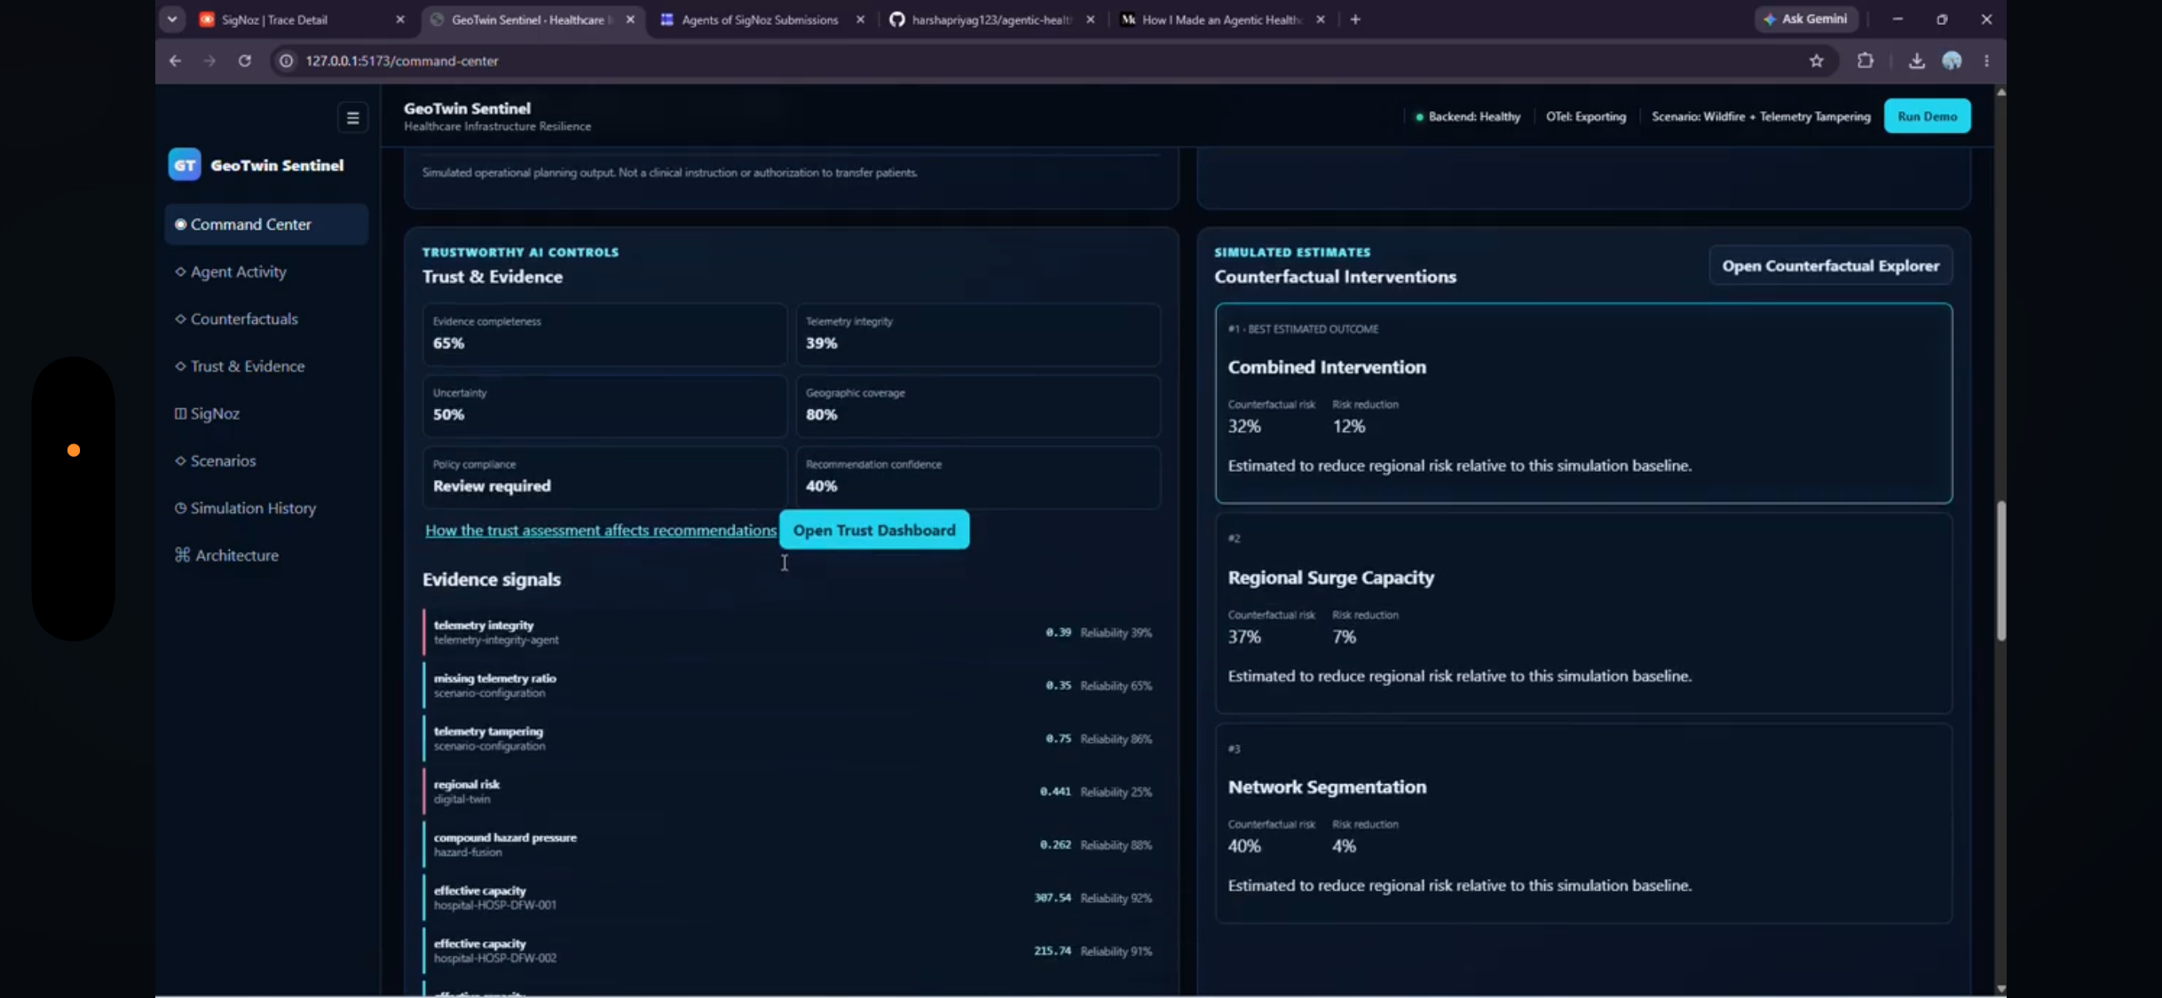Open Command Center in the sidebar
Viewport: 2162px width, 998px height.
click(x=266, y=224)
